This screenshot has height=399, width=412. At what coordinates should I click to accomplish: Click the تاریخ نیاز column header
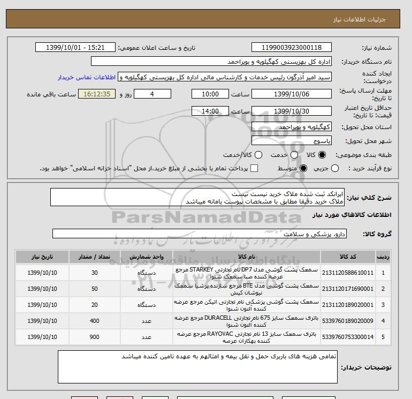pyautogui.click(x=42, y=257)
